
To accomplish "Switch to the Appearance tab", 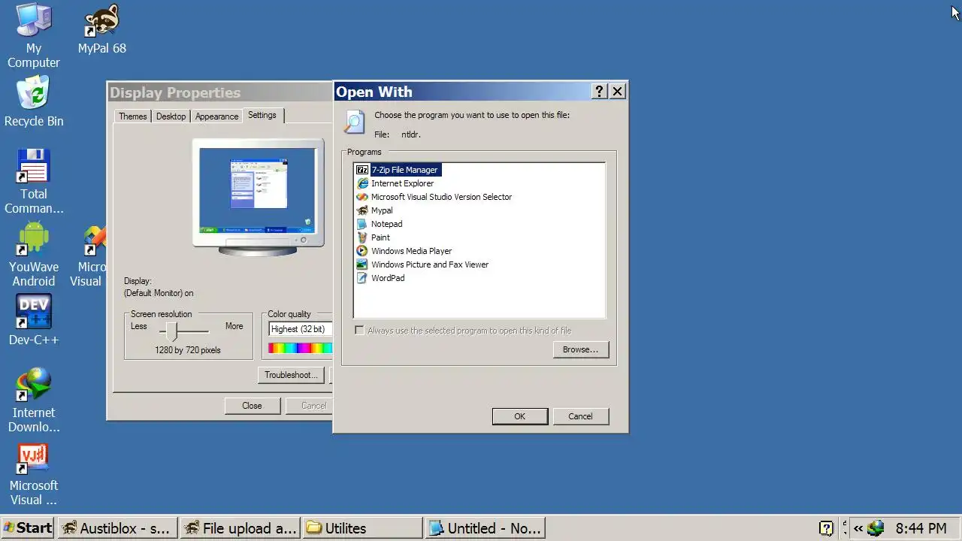I will click(x=216, y=116).
